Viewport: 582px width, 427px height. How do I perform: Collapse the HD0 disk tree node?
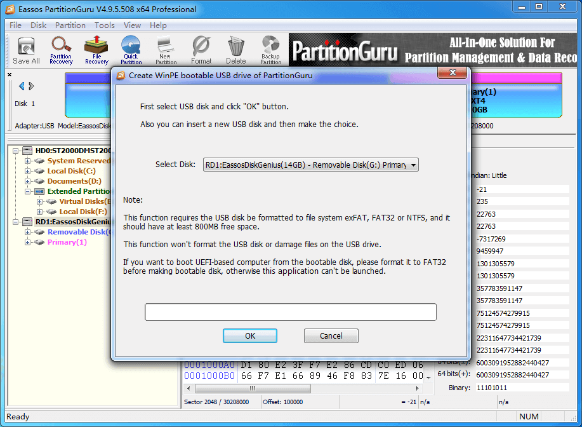tap(16, 151)
